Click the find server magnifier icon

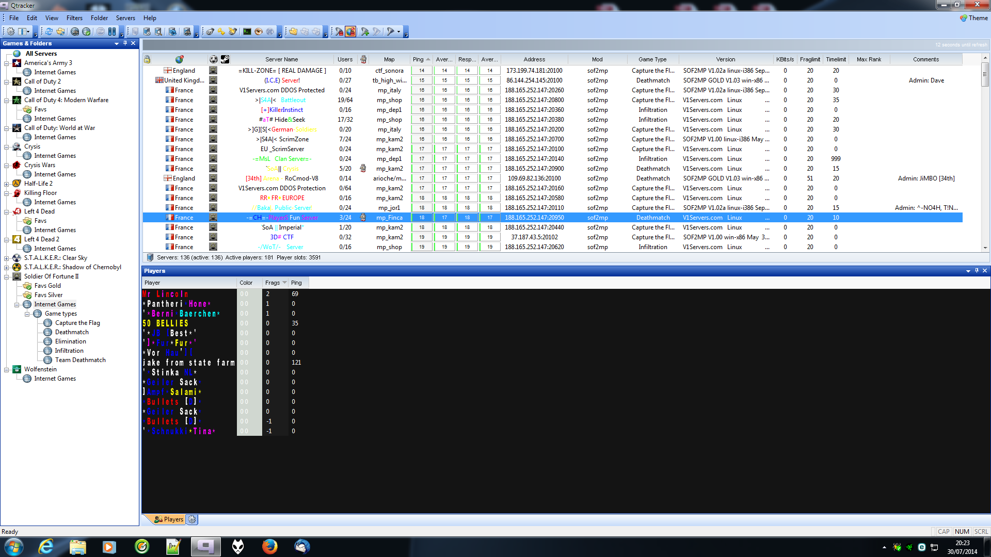point(158,32)
